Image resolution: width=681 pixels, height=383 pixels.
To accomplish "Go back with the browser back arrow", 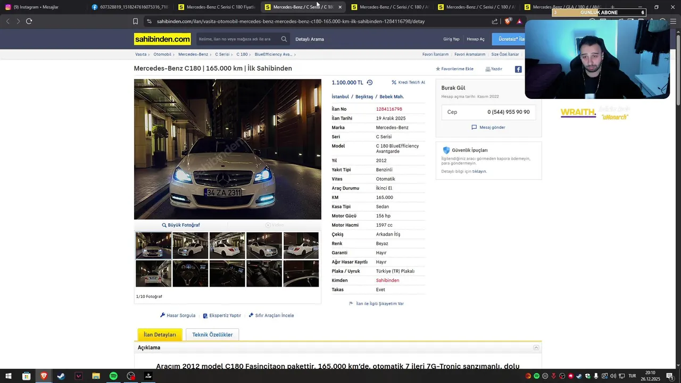I will click(x=7, y=21).
